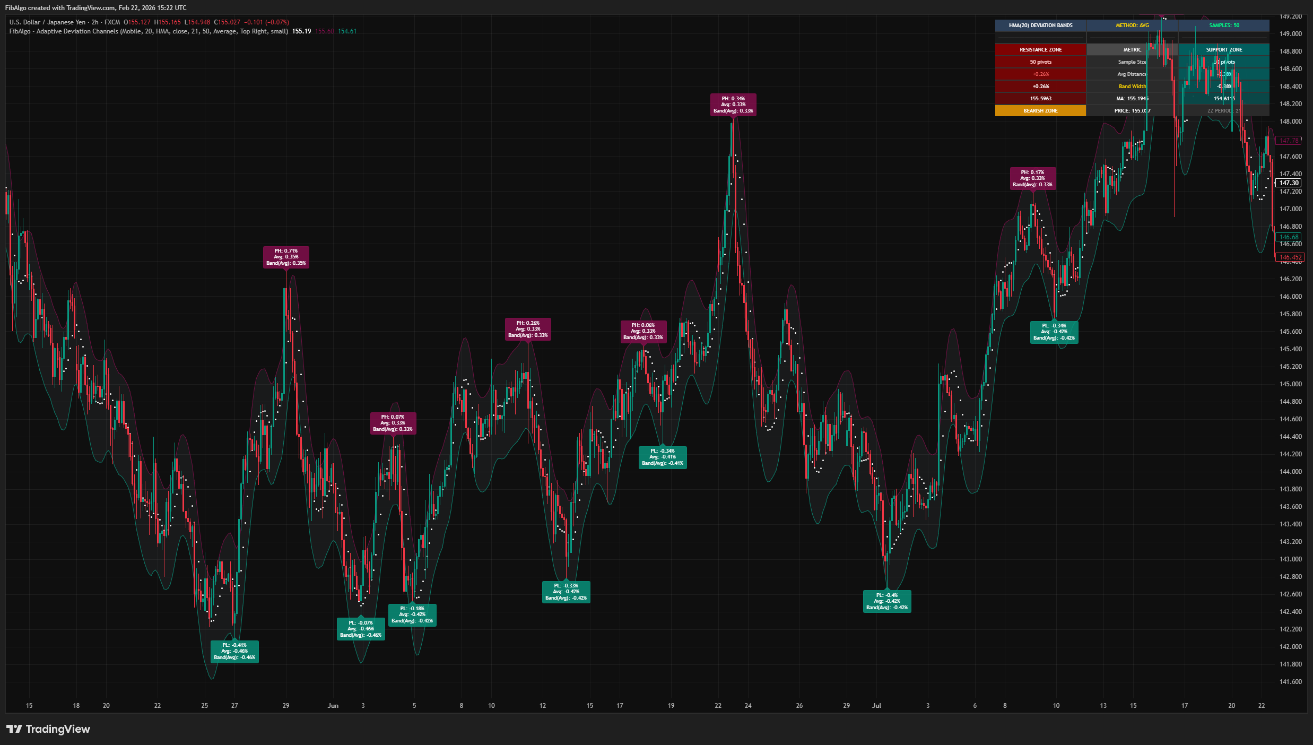Select the PH: 0.71% pivot high label
This screenshot has height=745, width=1313.
tap(286, 256)
